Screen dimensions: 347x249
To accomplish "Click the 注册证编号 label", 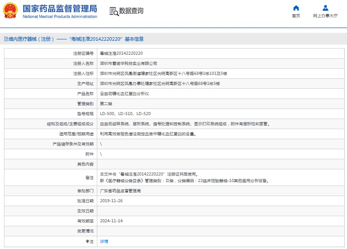I will pyautogui.click(x=83, y=53).
